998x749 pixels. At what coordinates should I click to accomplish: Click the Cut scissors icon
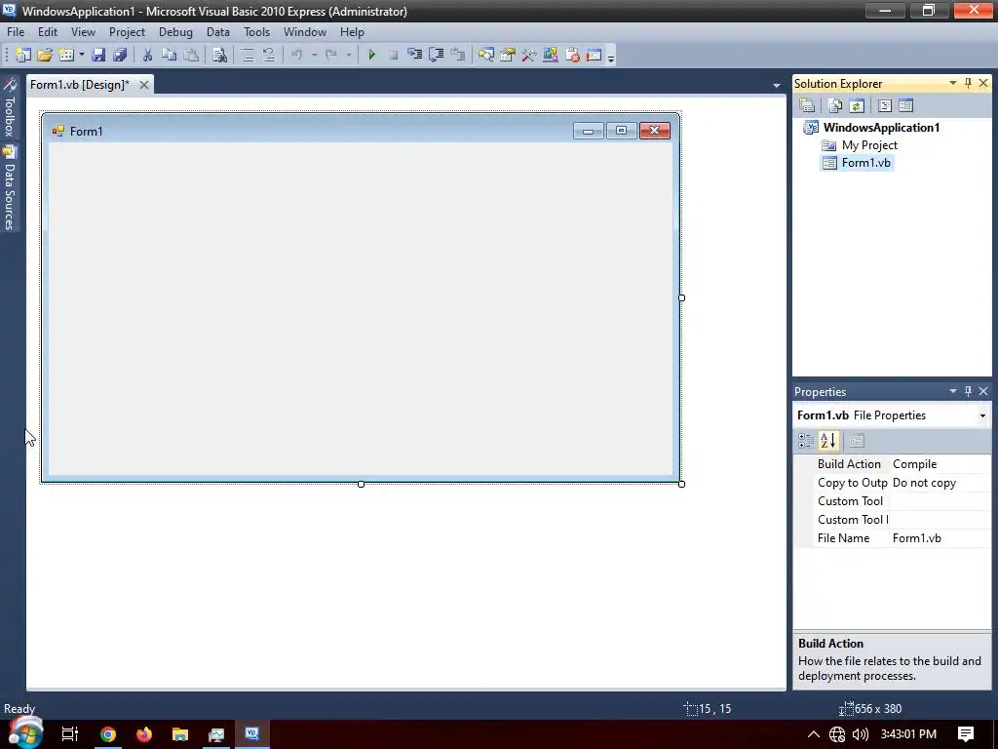147,55
